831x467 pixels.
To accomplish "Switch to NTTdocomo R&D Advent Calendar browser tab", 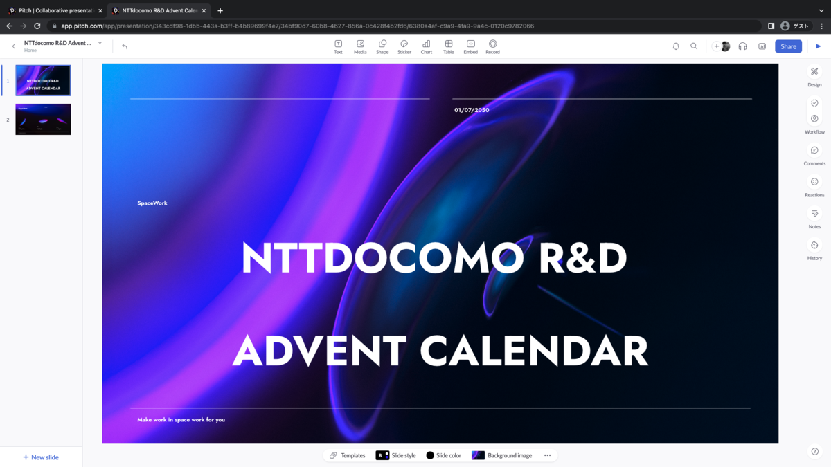I will point(158,10).
